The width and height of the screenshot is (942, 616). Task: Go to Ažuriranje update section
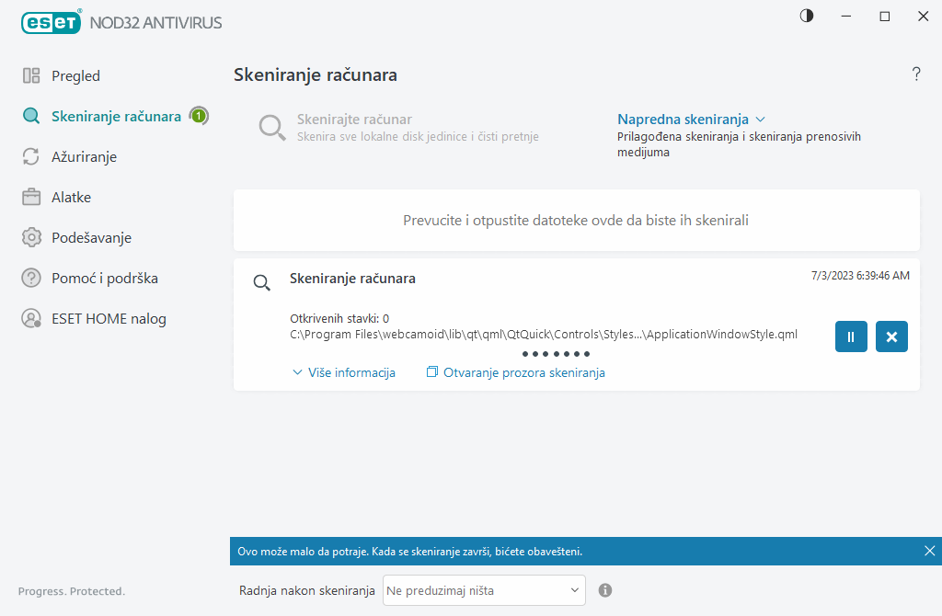coord(84,157)
